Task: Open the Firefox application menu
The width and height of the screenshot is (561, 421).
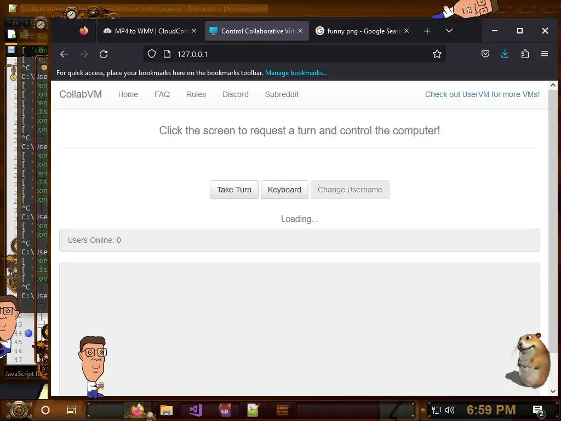Action: [545, 54]
